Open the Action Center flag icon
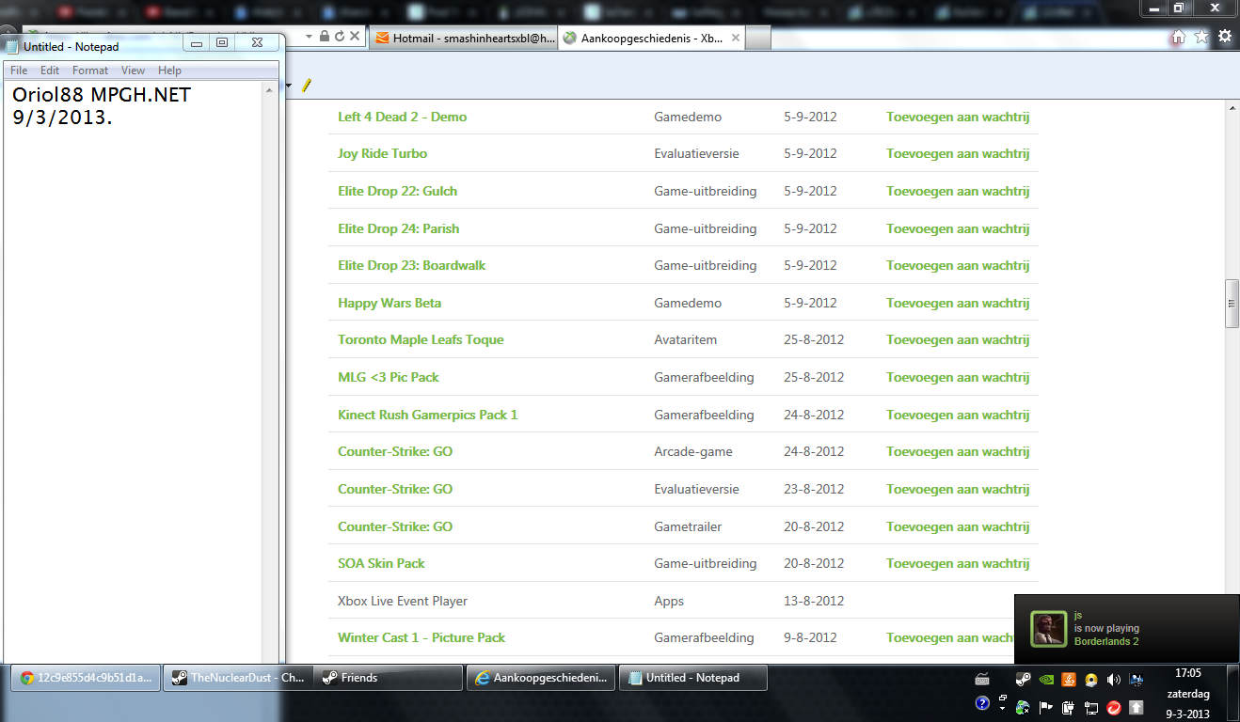This screenshot has height=722, width=1240. coord(1046,706)
